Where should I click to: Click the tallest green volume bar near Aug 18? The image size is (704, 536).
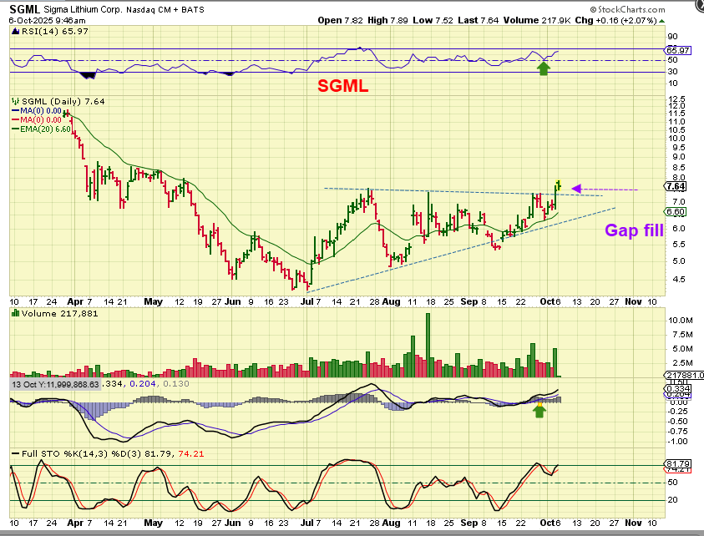pyautogui.click(x=428, y=345)
